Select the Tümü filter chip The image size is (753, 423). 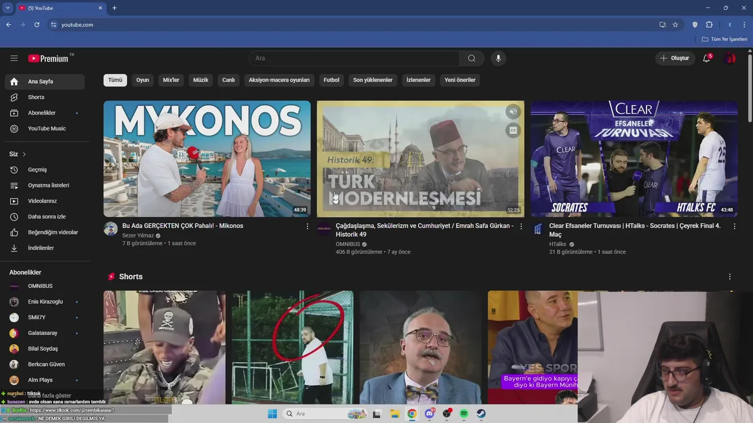pos(115,80)
